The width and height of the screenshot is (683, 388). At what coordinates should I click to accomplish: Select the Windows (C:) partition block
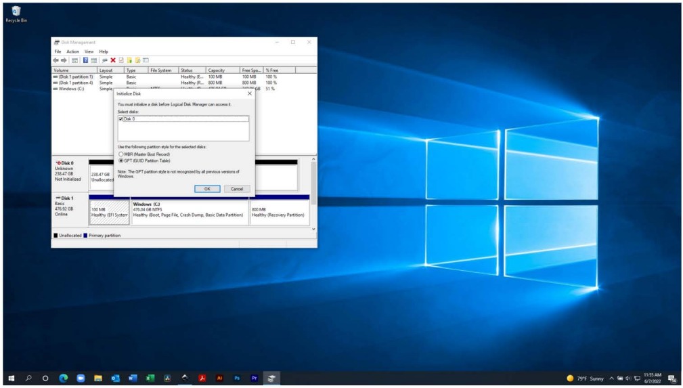point(190,211)
